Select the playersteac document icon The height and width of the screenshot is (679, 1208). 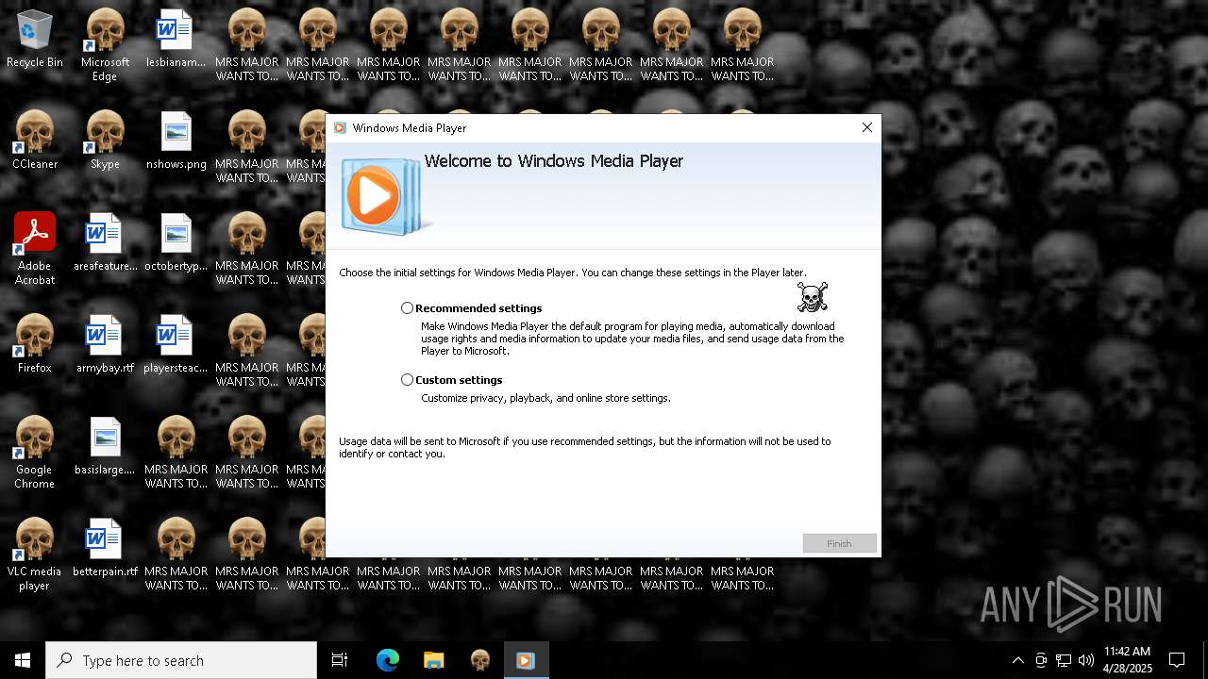176,345
